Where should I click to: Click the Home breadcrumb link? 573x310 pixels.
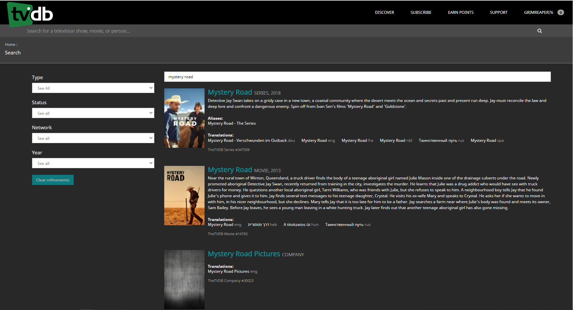(x=10, y=45)
